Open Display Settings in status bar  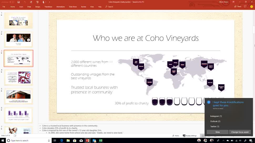(190, 136)
